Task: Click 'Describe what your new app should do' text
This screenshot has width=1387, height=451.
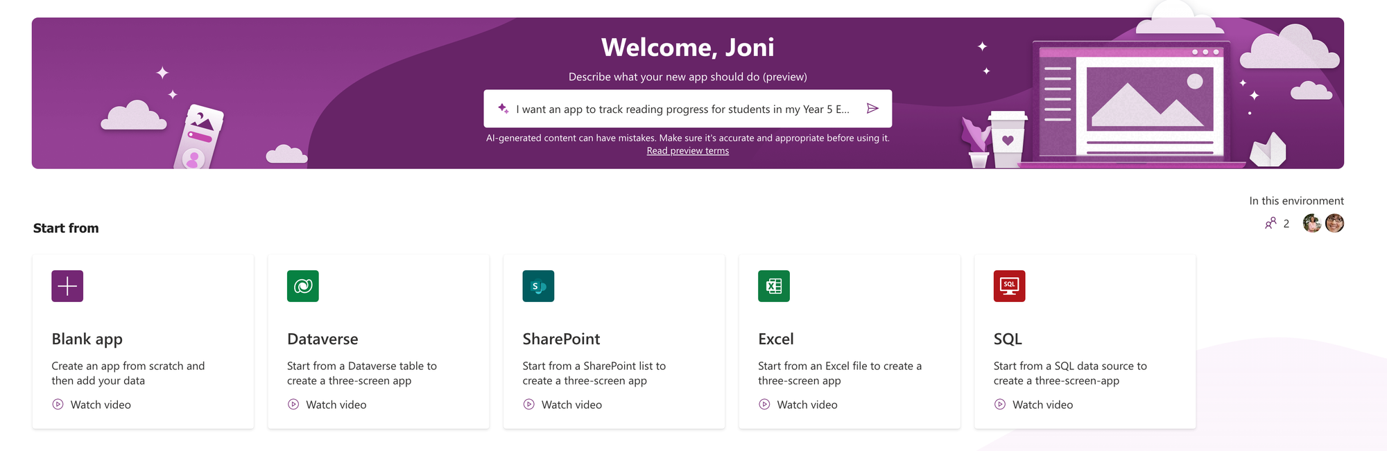Action: coord(687,77)
